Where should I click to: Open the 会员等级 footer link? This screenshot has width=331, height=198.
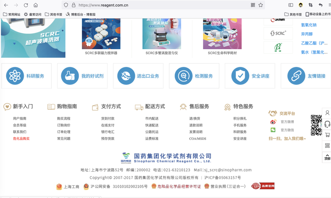coord(19,125)
